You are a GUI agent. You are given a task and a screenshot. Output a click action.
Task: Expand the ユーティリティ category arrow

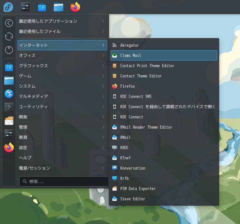pos(103,107)
